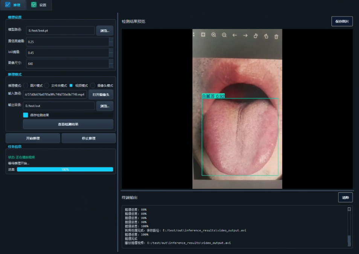The width and height of the screenshot is (359, 254).
Task: Click the 输出目录 field E:/test/out
Action: pyautogui.click(x=59, y=106)
